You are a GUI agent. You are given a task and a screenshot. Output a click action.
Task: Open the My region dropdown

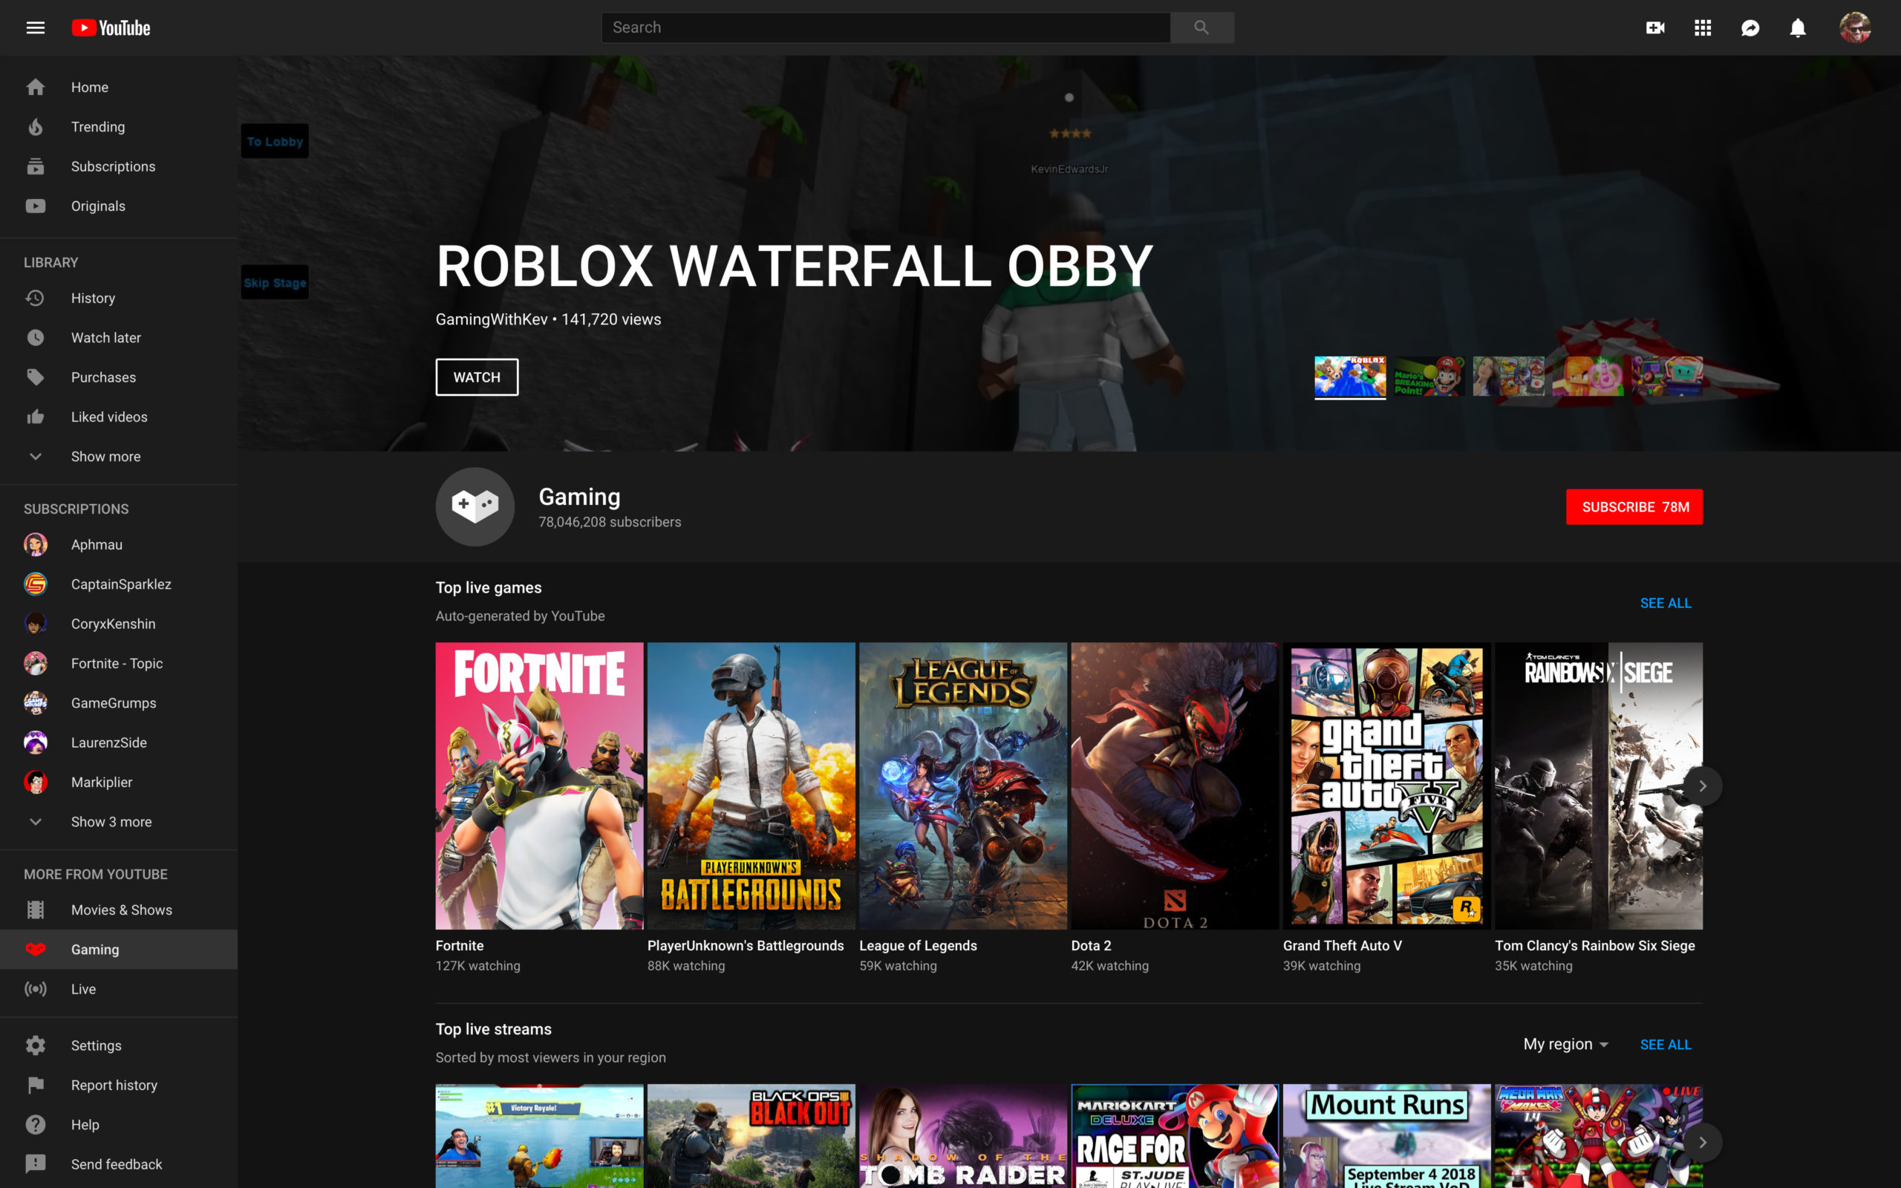[x=1565, y=1044]
